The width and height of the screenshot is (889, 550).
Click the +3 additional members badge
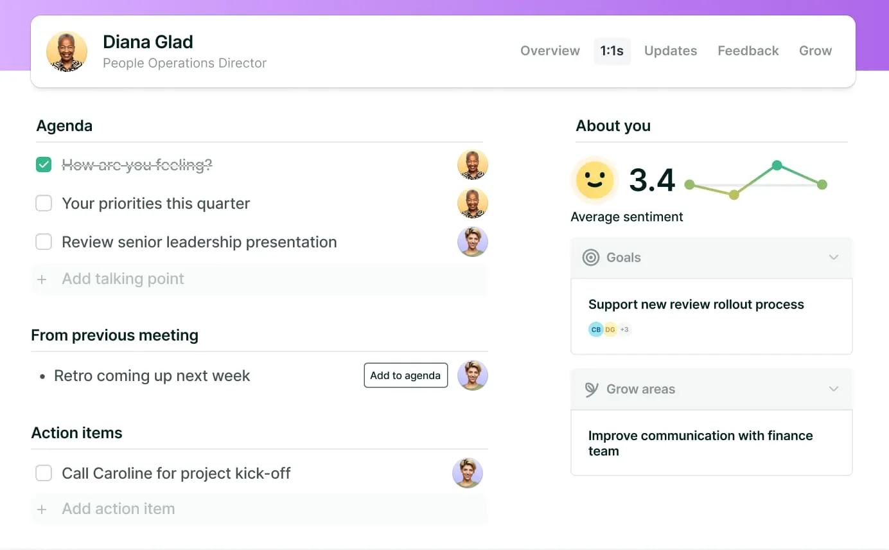click(x=624, y=330)
